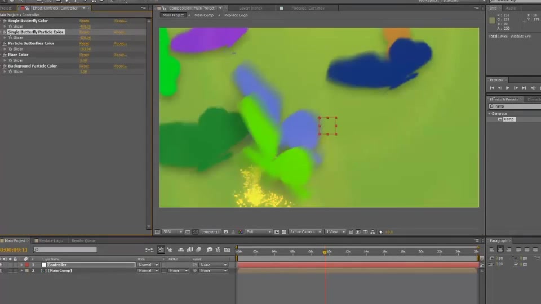
Task: Expand the Controller layer twirl arrow
Action: coord(21,265)
